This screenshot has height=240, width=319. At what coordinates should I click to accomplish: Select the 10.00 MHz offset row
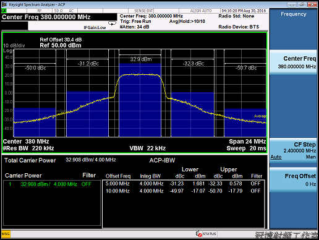[184, 191]
